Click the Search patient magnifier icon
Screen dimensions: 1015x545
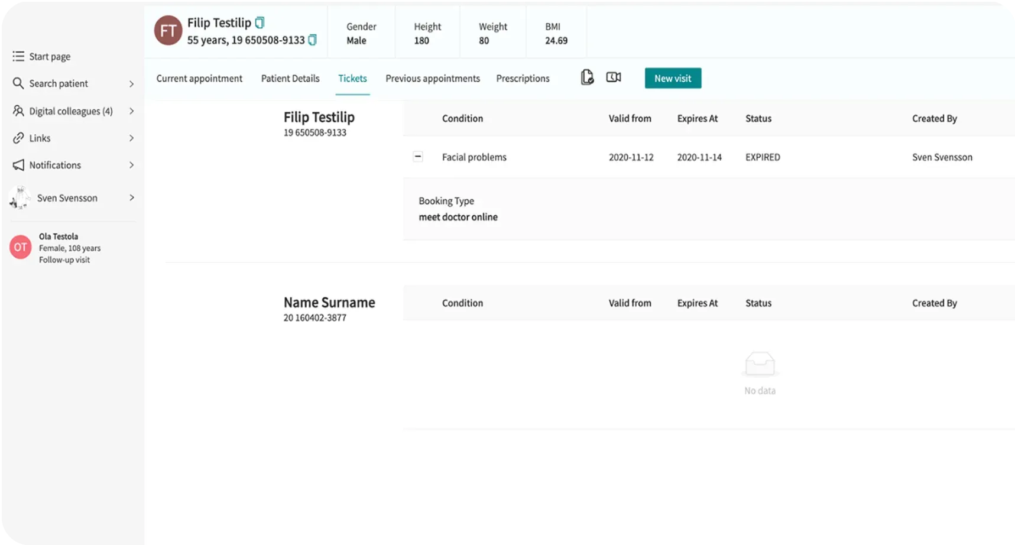tap(18, 83)
